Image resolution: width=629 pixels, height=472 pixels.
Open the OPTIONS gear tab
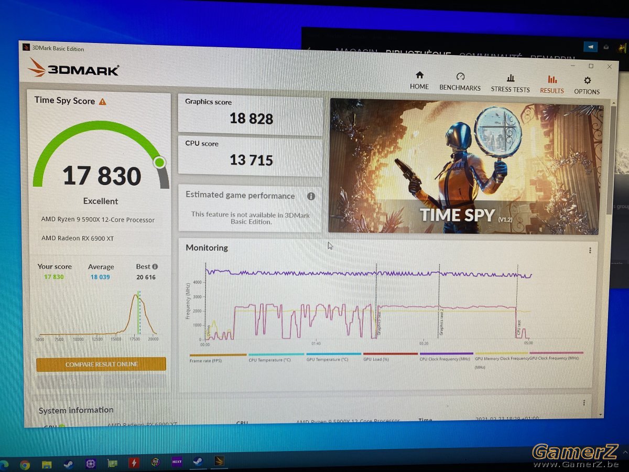coord(587,85)
